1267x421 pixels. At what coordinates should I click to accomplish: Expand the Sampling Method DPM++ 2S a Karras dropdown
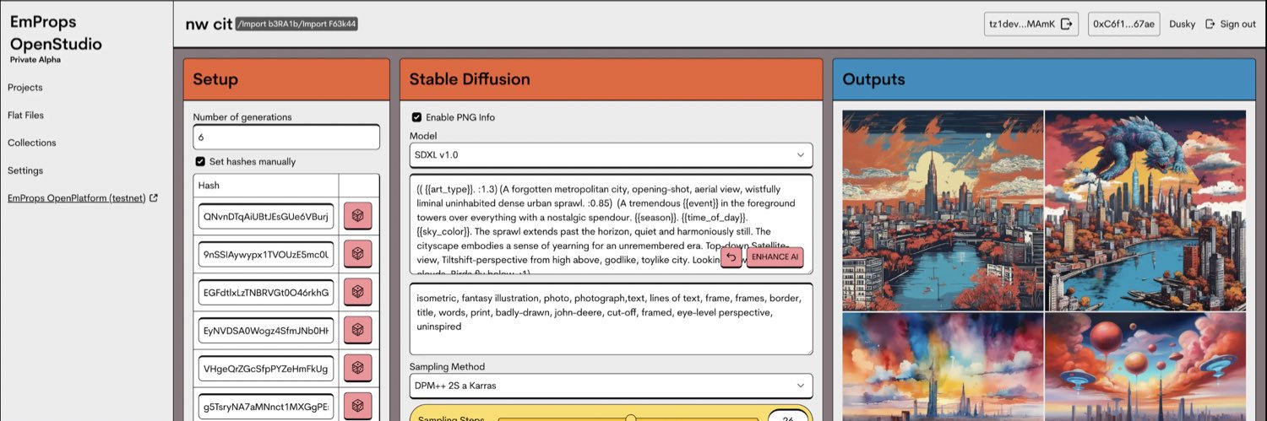click(x=611, y=386)
